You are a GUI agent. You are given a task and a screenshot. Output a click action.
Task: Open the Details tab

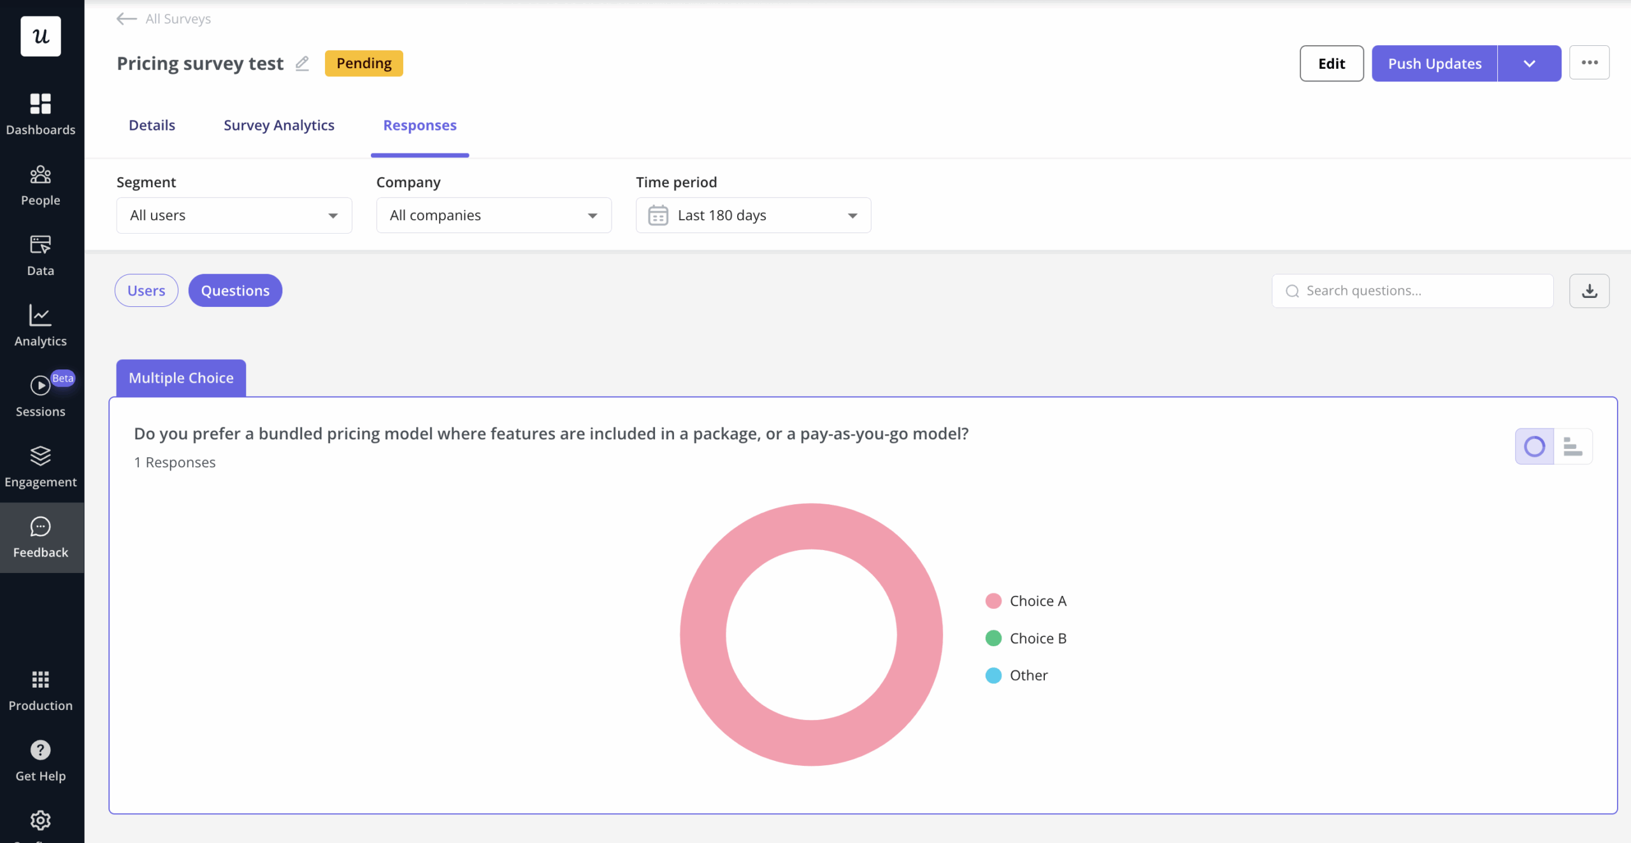click(152, 125)
